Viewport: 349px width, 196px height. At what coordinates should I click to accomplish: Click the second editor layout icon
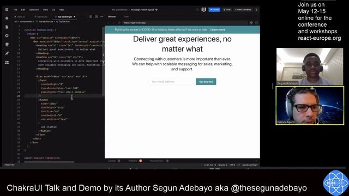(96, 17)
